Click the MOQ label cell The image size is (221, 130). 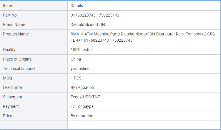coord(34,78)
